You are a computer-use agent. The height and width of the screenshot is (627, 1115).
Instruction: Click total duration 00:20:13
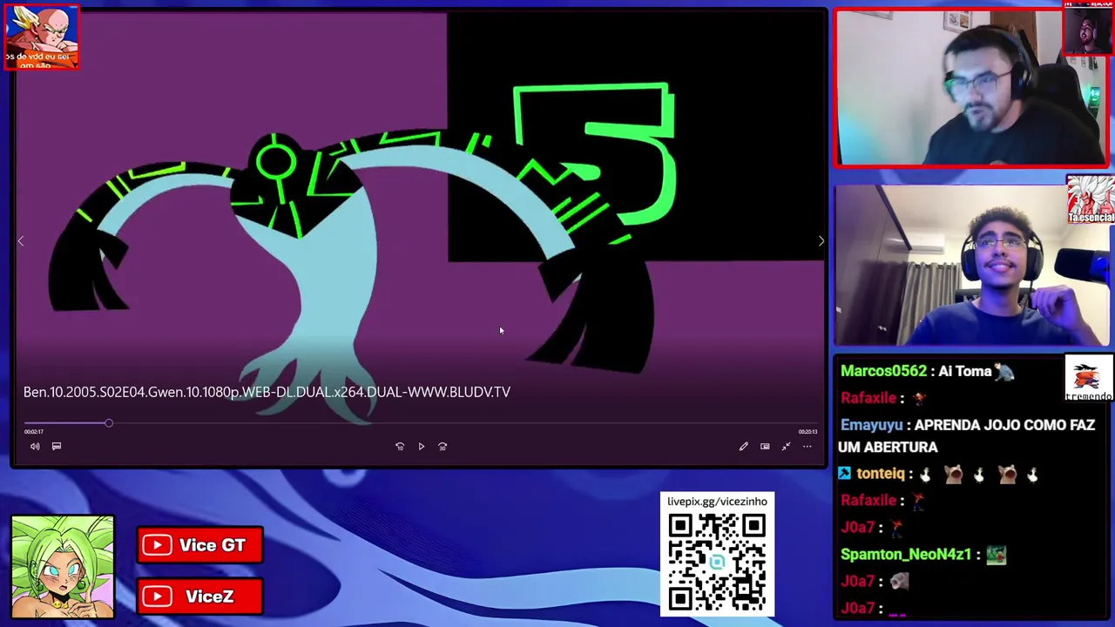coord(808,432)
